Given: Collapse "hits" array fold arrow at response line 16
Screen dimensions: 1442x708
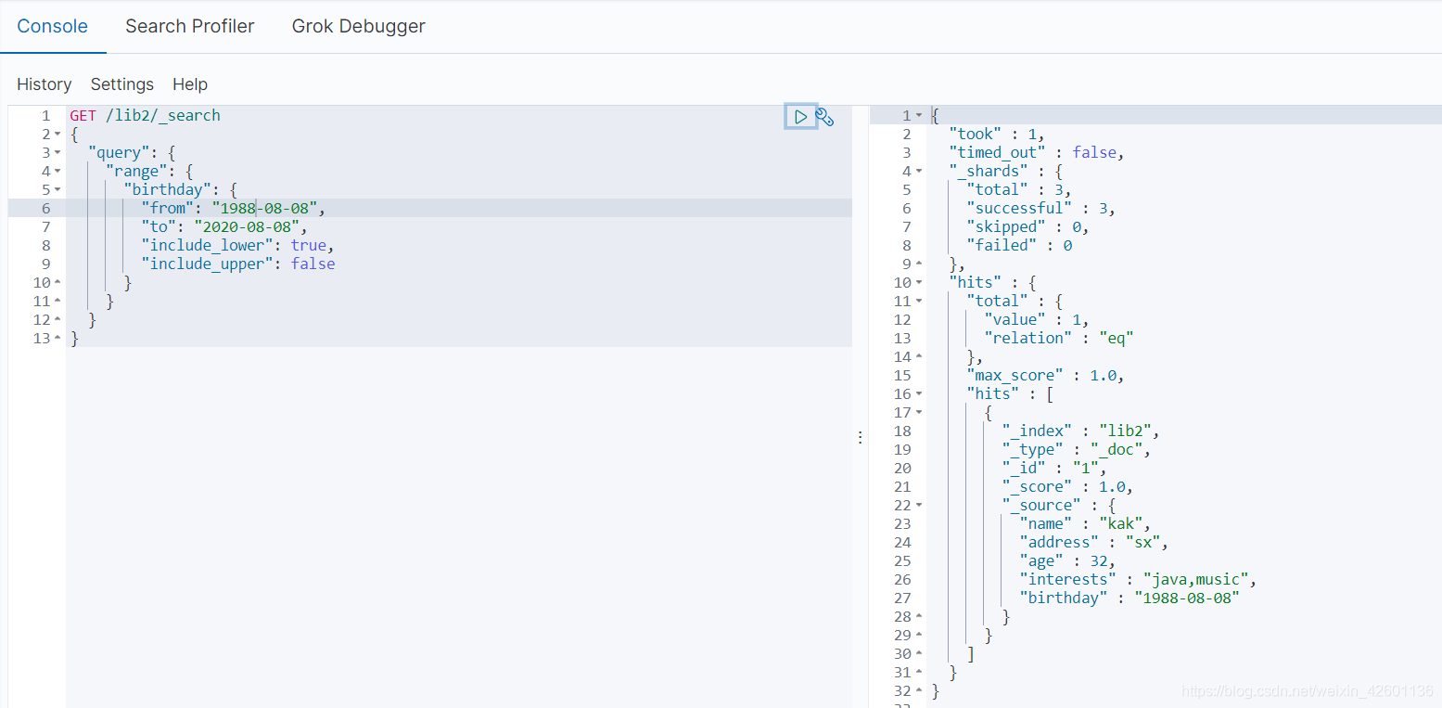Looking at the screenshot, I should [x=919, y=394].
